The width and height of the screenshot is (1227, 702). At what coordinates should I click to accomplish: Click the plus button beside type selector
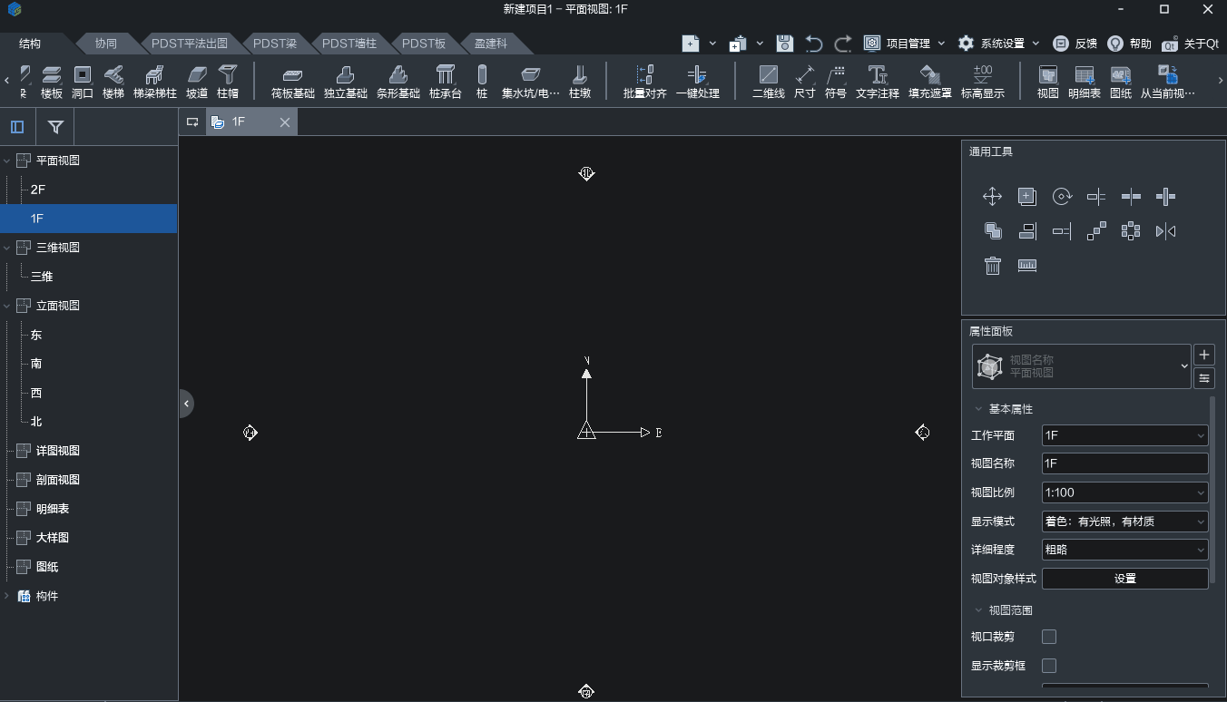click(x=1204, y=355)
